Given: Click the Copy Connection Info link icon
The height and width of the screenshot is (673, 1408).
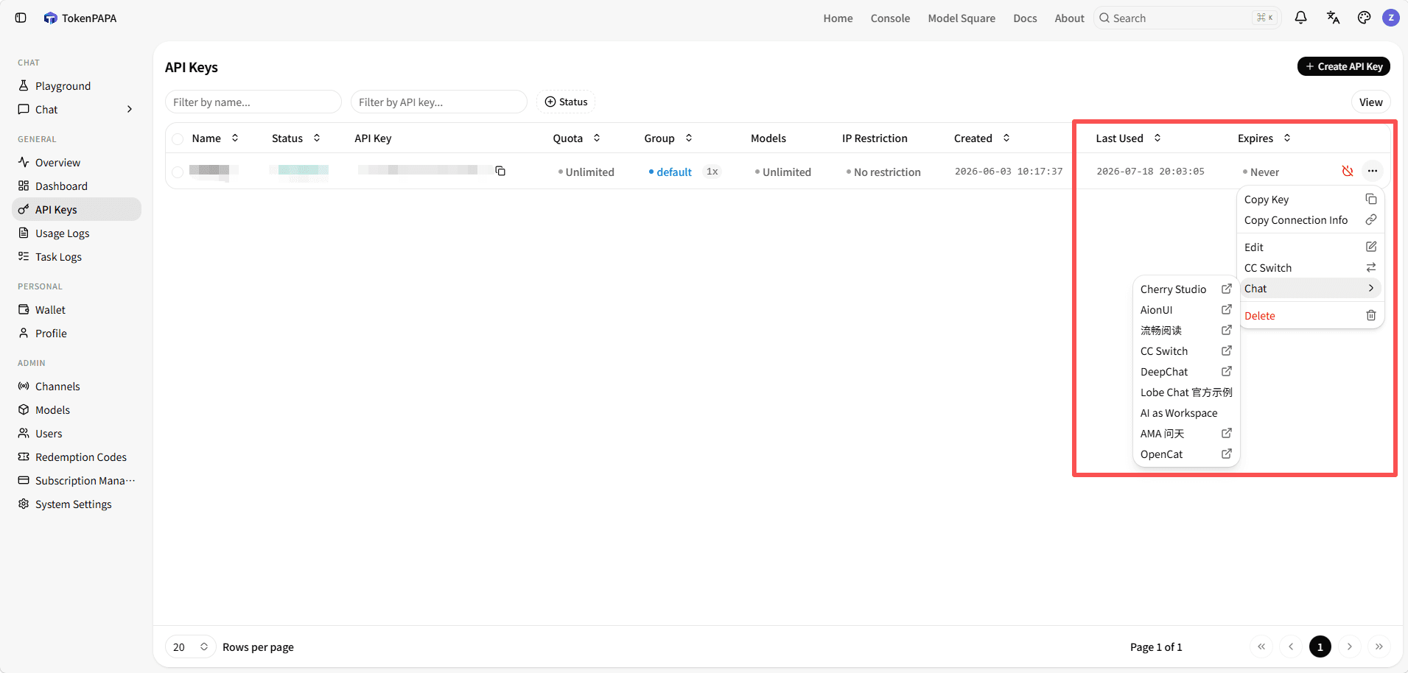Looking at the screenshot, I should point(1371,219).
